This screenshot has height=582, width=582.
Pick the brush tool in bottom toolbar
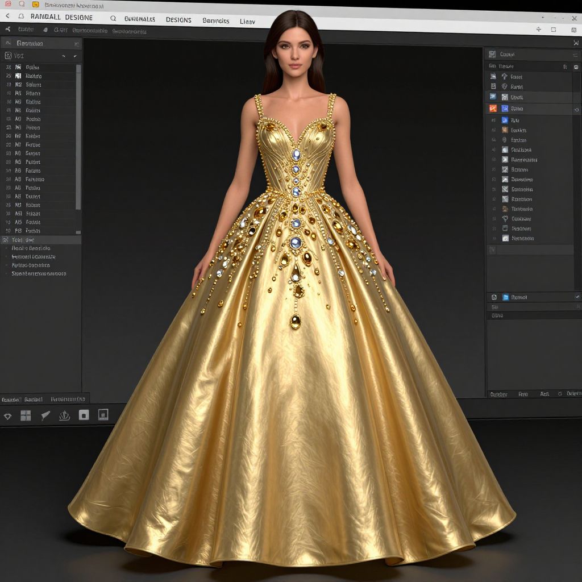coord(45,415)
